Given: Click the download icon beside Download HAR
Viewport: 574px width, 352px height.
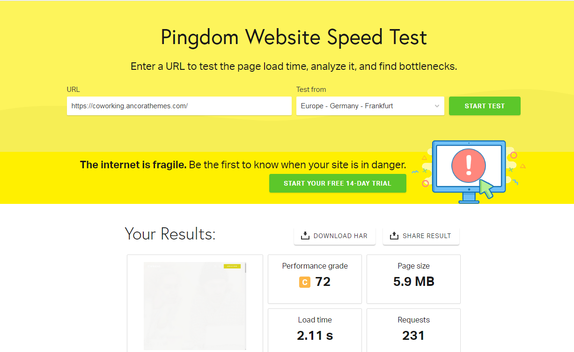Looking at the screenshot, I should click(x=305, y=236).
